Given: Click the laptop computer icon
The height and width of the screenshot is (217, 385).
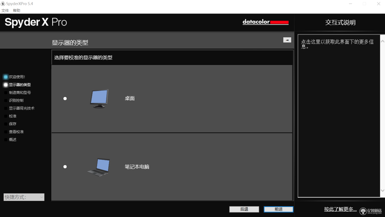Looking at the screenshot, I should [99, 167].
